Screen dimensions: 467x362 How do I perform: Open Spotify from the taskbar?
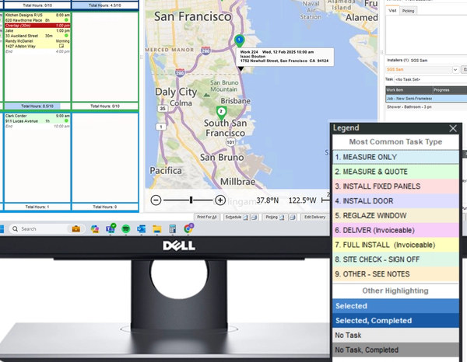(x=126, y=229)
